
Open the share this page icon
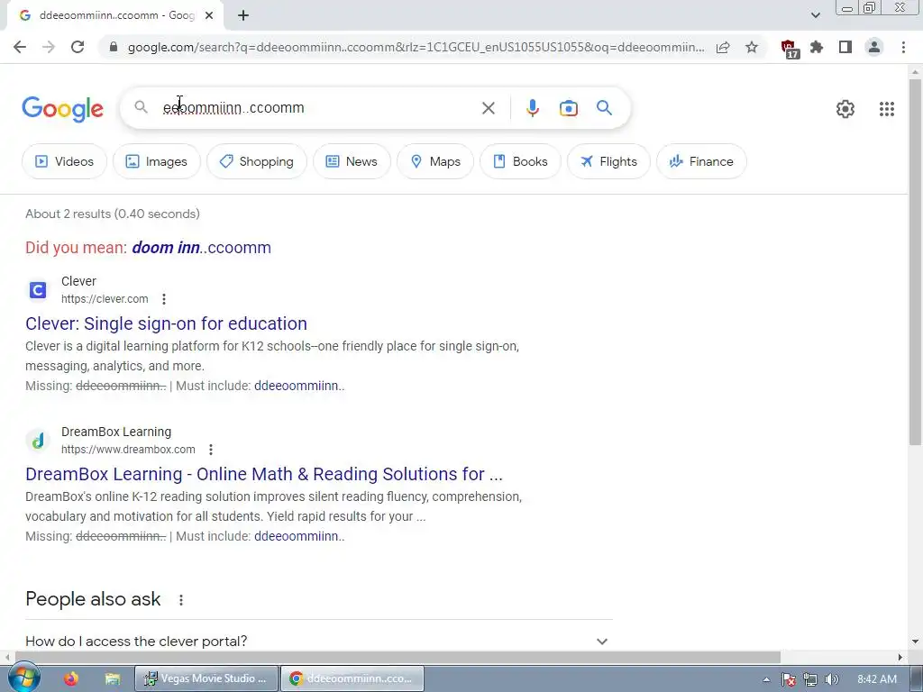(x=723, y=47)
